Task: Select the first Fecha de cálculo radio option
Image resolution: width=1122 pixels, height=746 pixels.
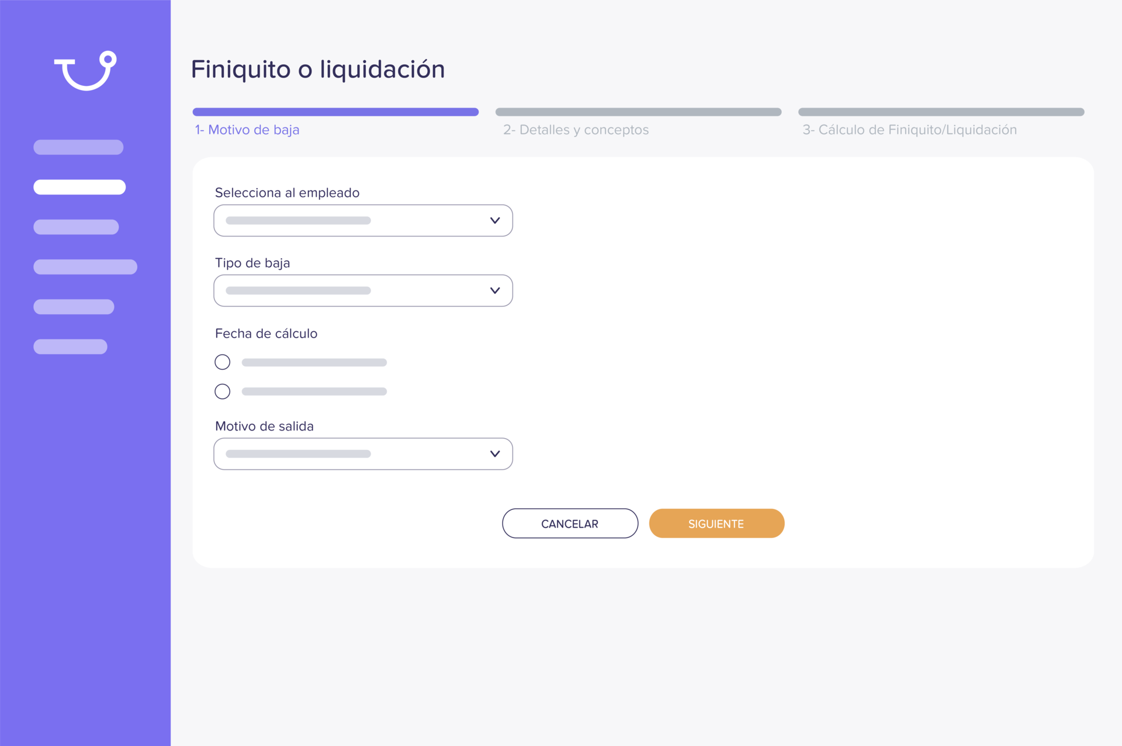Action: [223, 362]
